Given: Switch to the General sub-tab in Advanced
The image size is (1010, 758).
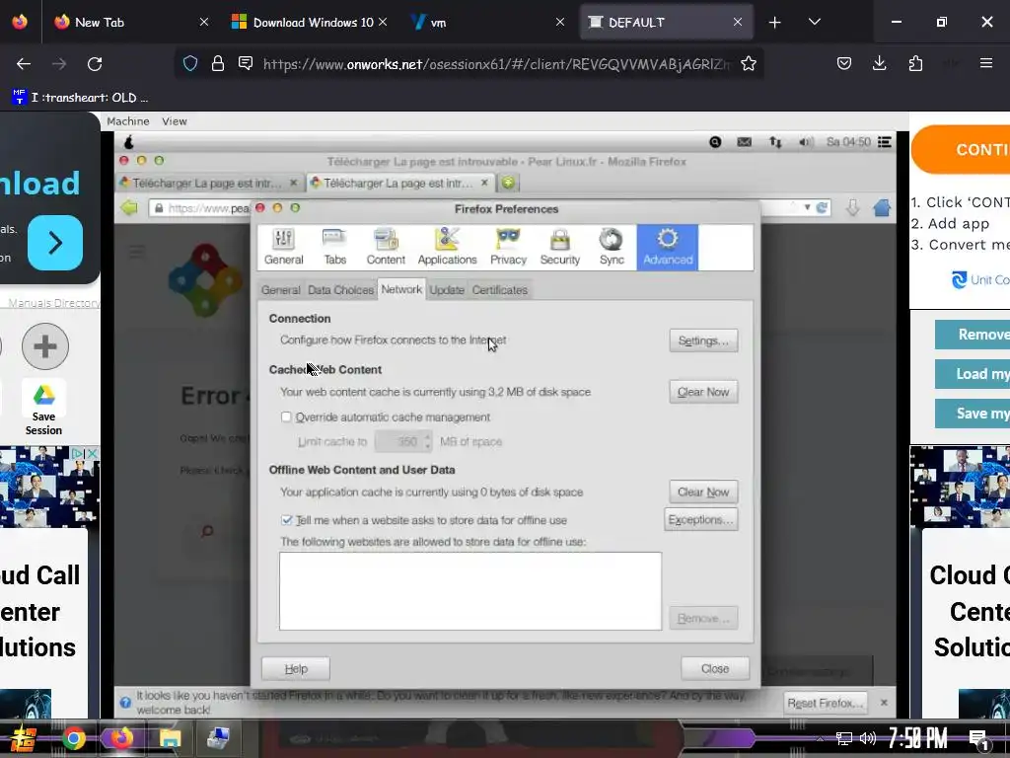Looking at the screenshot, I should pos(280,290).
